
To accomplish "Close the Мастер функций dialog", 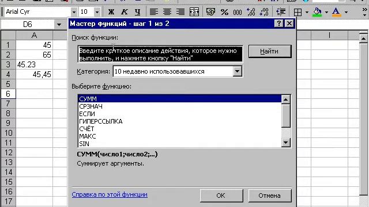I will [x=289, y=24].
